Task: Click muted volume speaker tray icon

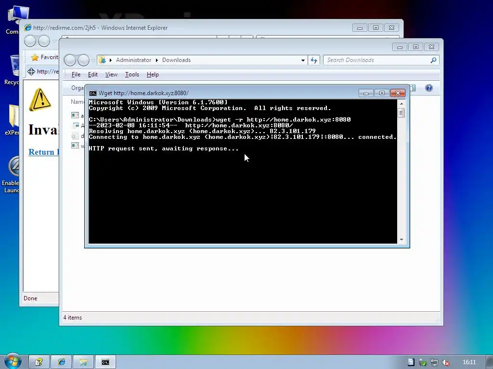Action: click(445, 362)
